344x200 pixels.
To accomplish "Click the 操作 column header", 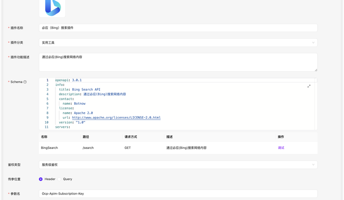I will tap(281, 137).
